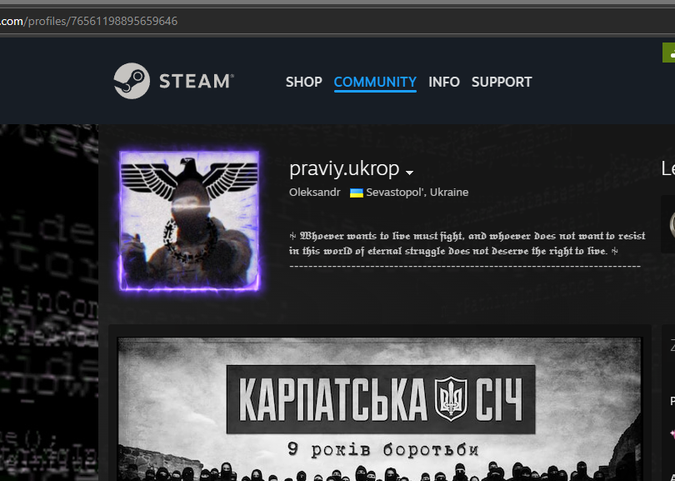Go to the INFO menu item
This screenshot has width=675, height=481.
(444, 82)
